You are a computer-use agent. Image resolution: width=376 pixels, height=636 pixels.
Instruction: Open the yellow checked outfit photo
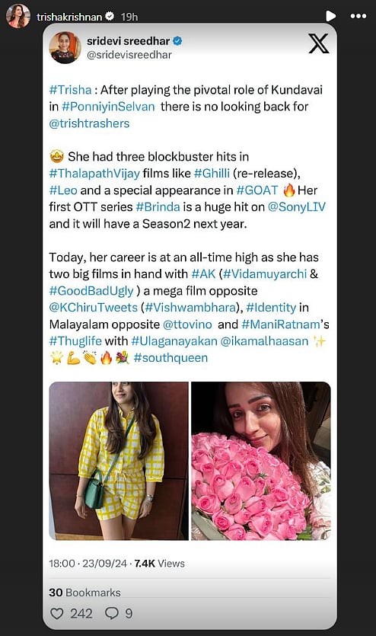[119, 461]
